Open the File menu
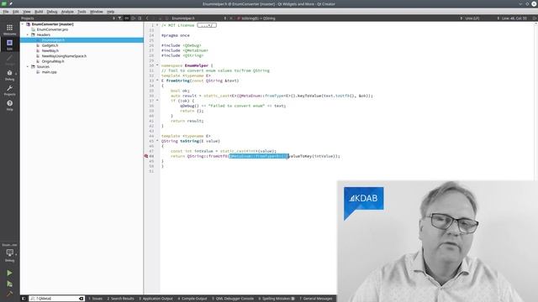The image size is (538, 302). click(x=6, y=12)
